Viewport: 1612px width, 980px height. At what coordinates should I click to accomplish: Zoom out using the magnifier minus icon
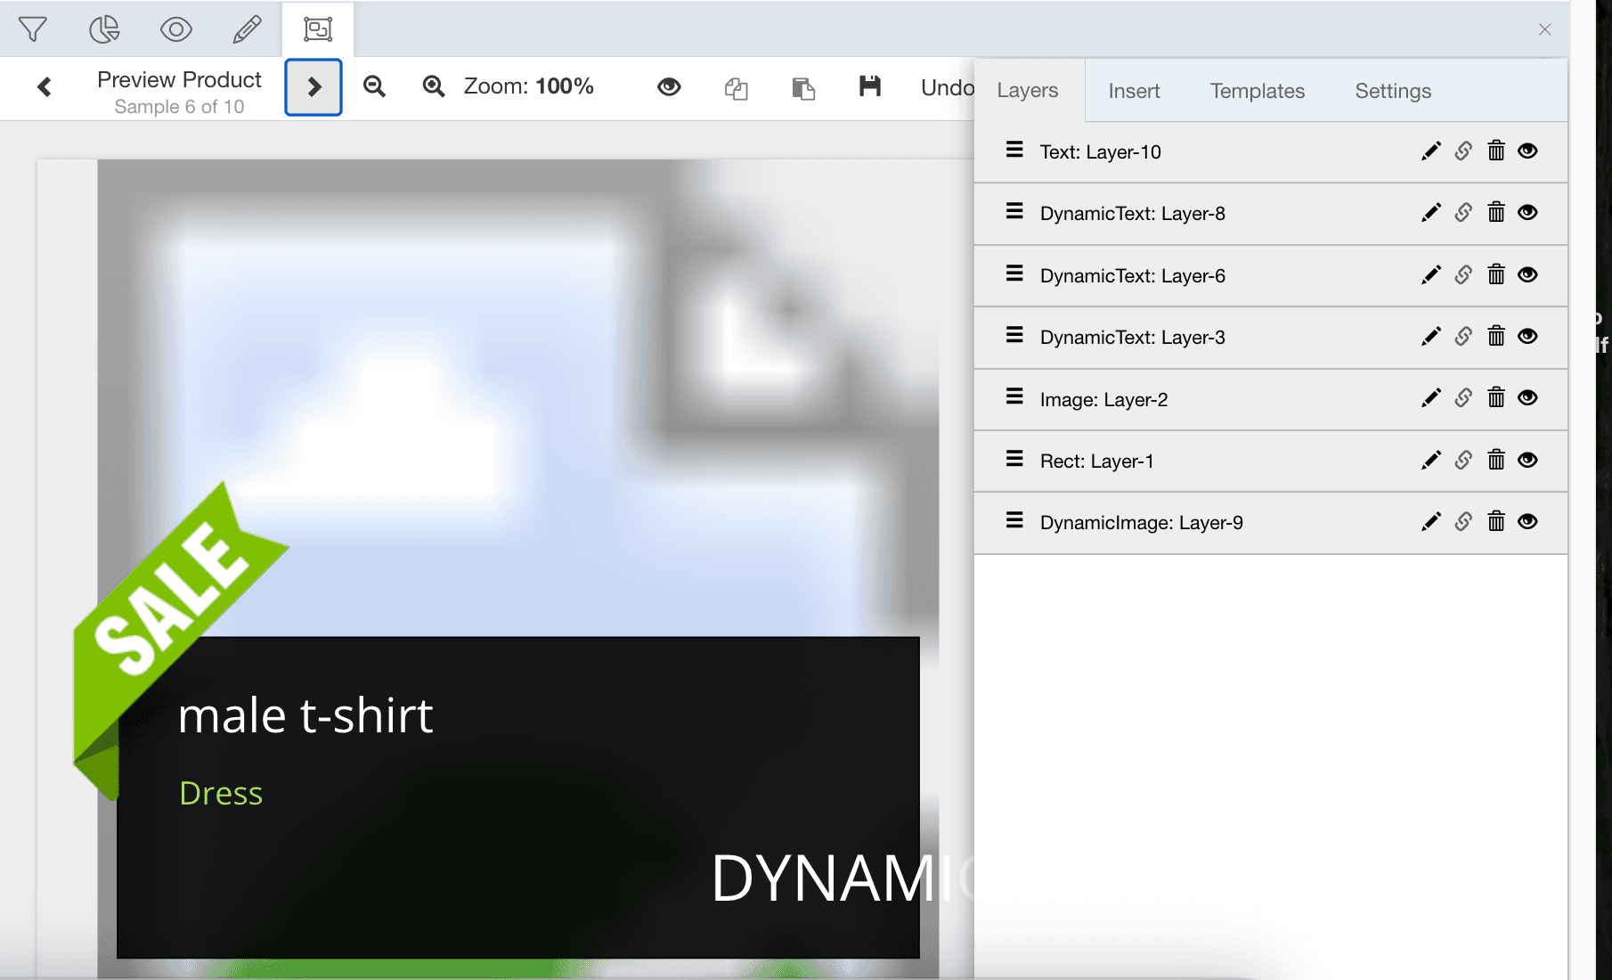tap(375, 86)
